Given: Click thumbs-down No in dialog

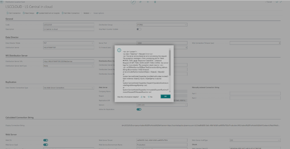Looking at the screenshot, I should point(150,97).
